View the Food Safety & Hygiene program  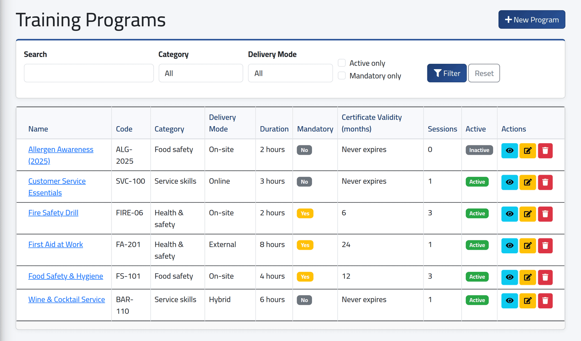pos(509,278)
